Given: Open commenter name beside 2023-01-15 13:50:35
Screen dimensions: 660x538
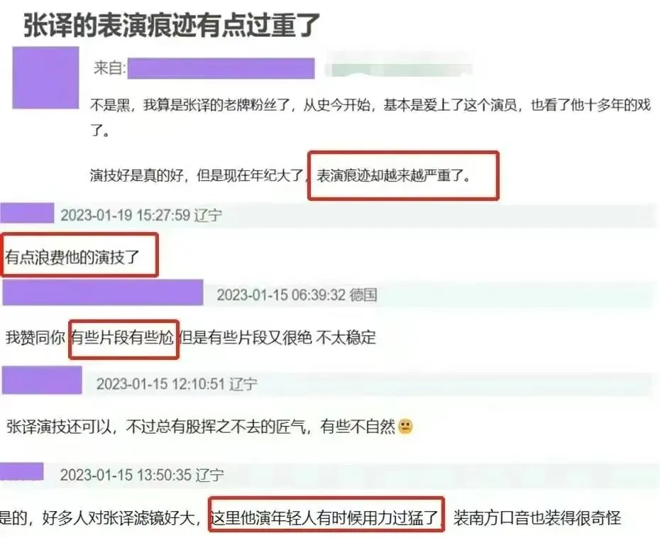Looking at the screenshot, I should point(22,471).
